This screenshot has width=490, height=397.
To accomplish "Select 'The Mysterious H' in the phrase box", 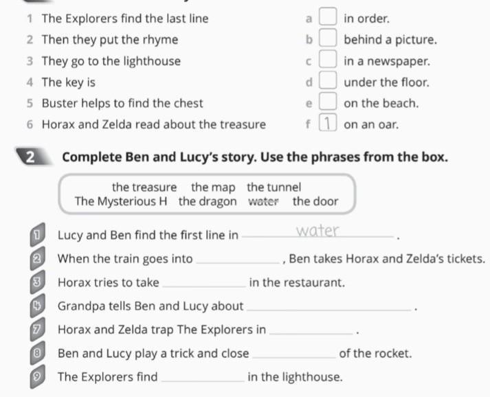I will coord(122,202).
